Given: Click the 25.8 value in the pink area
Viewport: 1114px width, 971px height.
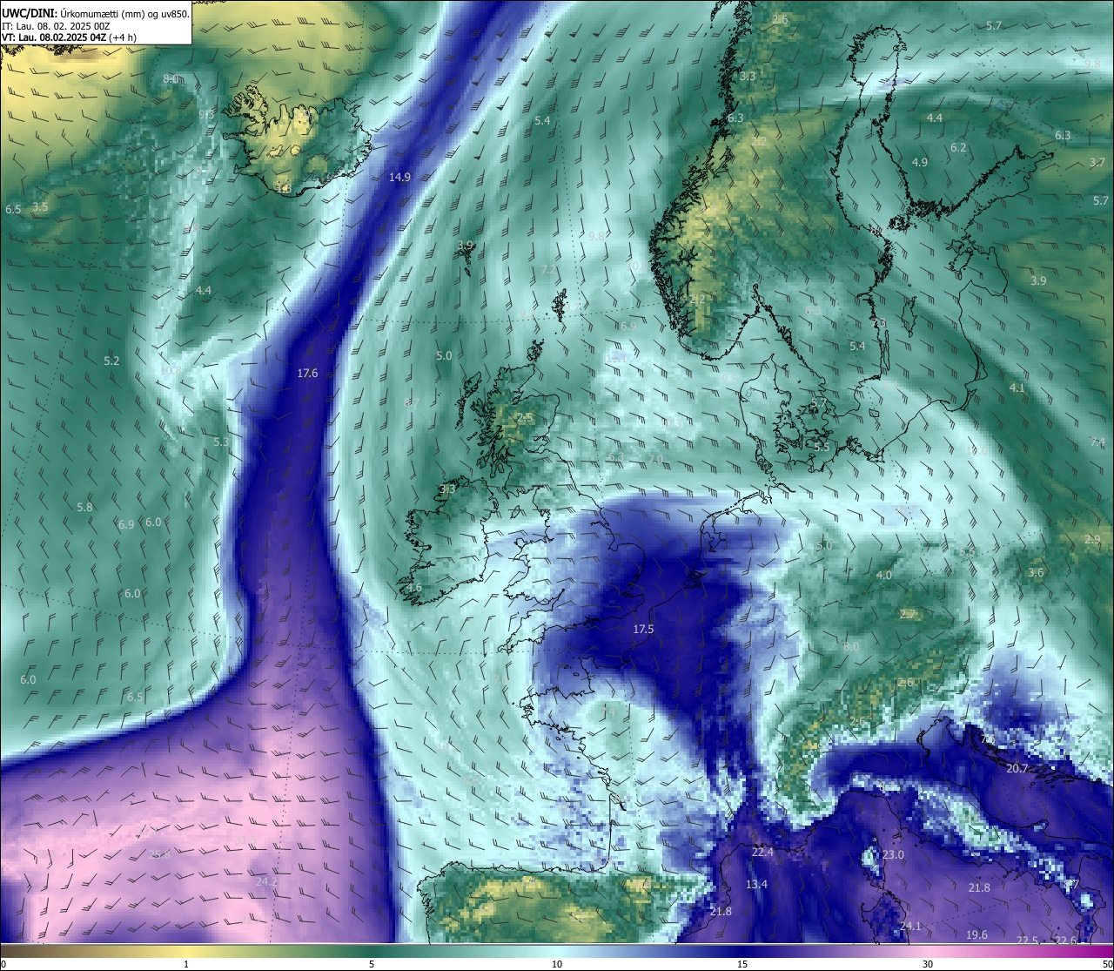Looking at the screenshot, I should tap(159, 854).
